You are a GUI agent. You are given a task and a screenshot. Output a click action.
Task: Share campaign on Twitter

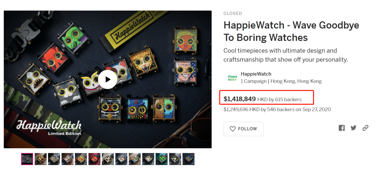click(353, 128)
